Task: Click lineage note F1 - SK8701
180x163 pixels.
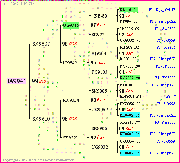Action: [x=166, y=66]
